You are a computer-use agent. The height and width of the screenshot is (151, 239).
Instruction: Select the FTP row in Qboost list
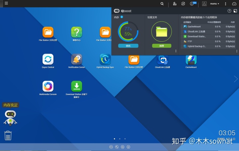[208, 41]
